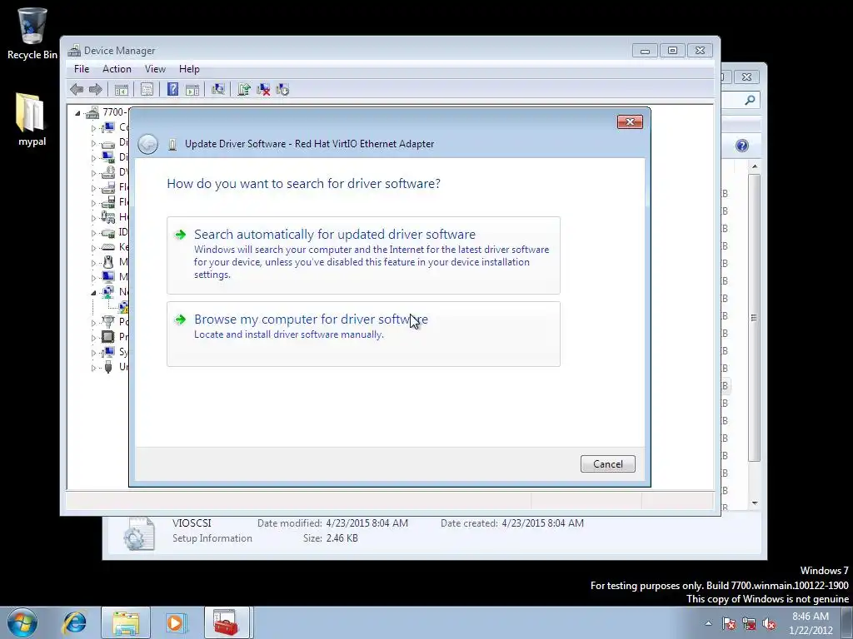This screenshot has height=639, width=853.
Task: Choose Browse my computer for driver software
Action: pyautogui.click(x=363, y=334)
